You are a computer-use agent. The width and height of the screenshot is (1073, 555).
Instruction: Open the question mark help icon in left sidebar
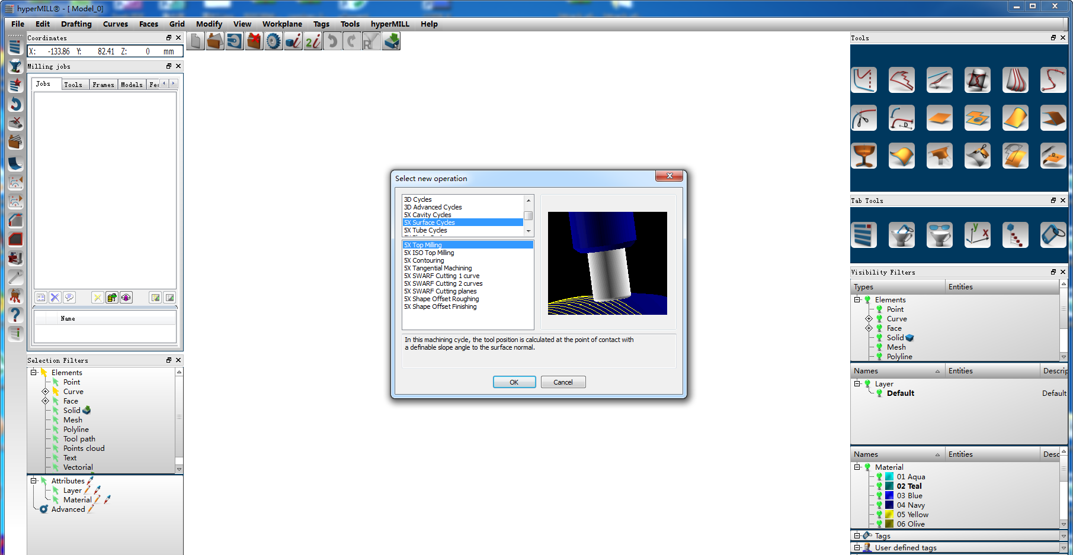click(x=15, y=315)
